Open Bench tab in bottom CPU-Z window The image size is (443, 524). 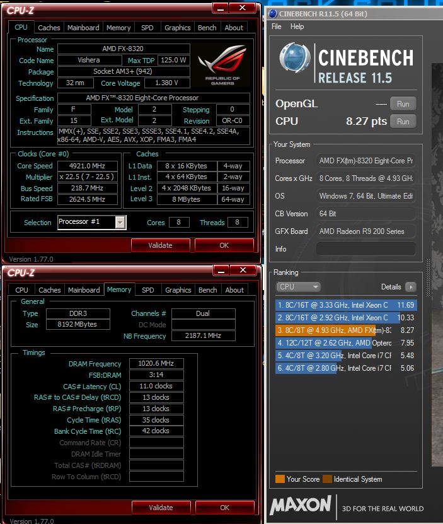208,290
